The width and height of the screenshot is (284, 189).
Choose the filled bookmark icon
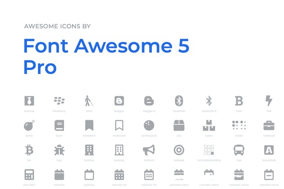click(89, 125)
